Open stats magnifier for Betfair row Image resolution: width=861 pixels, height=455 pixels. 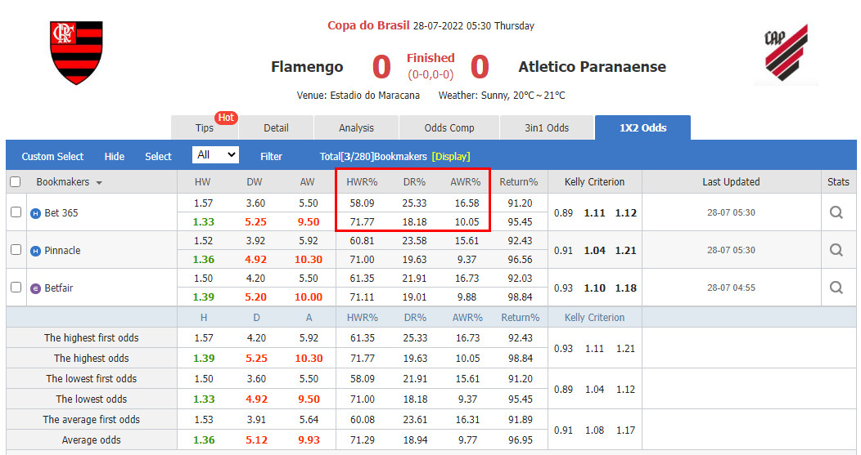click(x=836, y=288)
